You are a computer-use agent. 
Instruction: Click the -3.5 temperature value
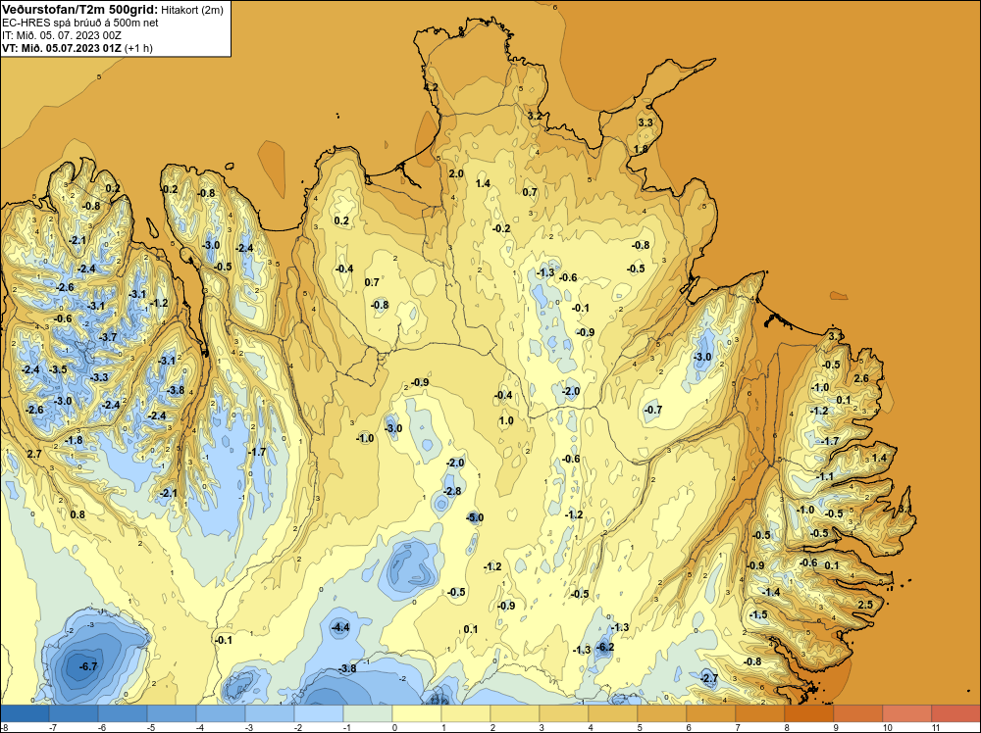pos(58,370)
